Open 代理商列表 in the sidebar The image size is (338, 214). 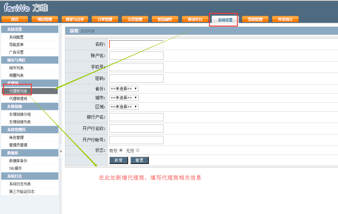coord(18,91)
